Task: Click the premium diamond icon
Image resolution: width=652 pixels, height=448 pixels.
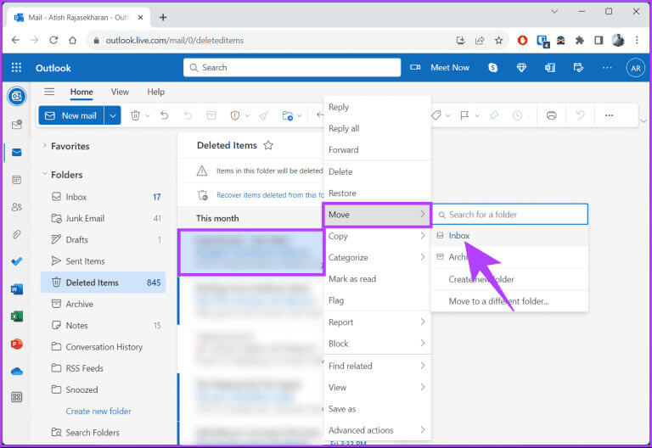Action: point(521,68)
